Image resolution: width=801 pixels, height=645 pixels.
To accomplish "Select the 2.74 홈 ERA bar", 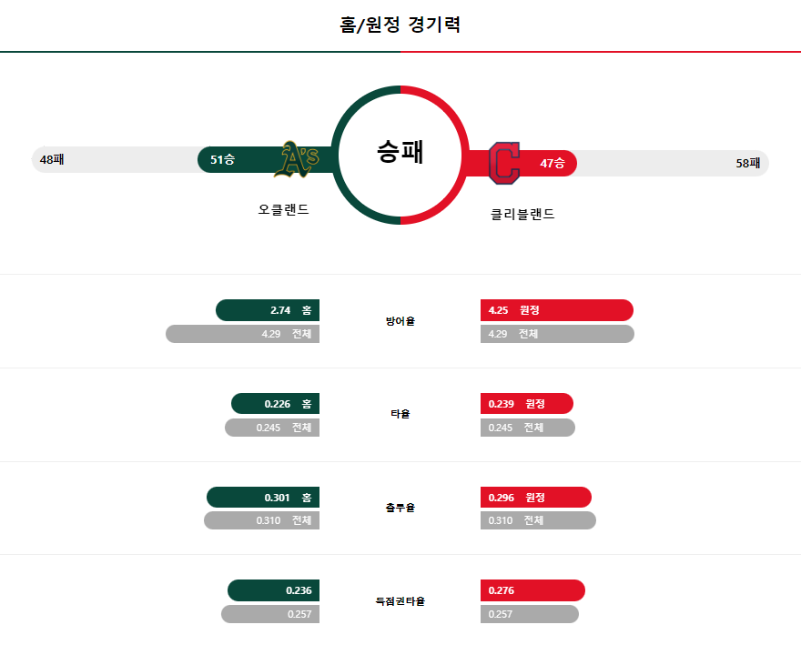I will click(268, 310).
